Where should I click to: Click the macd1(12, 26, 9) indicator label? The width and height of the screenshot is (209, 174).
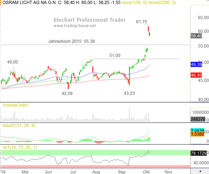pos(19,125)
